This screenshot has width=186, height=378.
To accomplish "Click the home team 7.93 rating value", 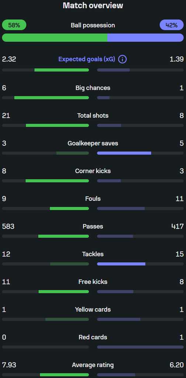I will point(9,365).
